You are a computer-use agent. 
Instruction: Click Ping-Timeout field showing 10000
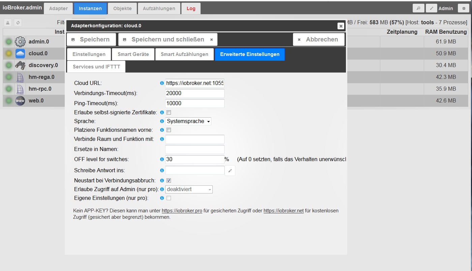coord(195,103)
